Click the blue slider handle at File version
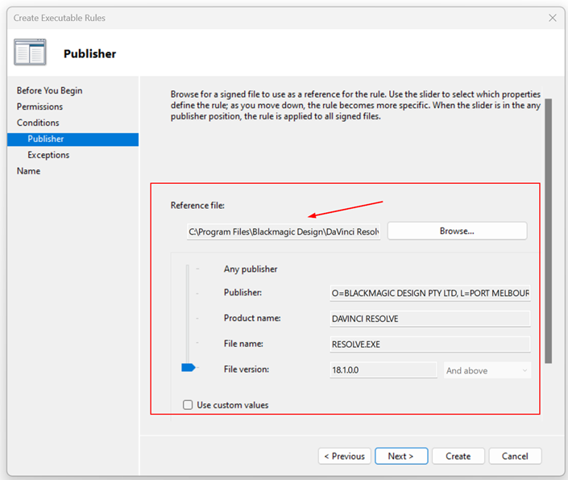This screenshot has height=480, width=568. tap(189, 368)
